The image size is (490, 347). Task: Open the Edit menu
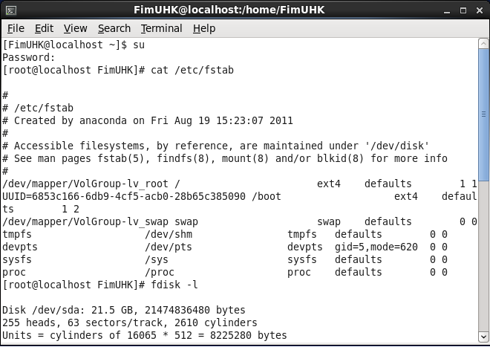tap(44, 28)
